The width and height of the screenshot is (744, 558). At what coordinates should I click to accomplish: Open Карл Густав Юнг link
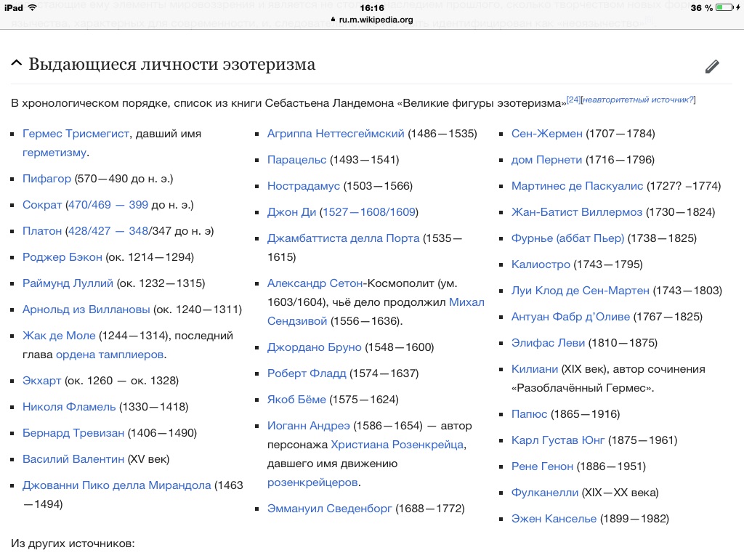click(x=557, y=440)
